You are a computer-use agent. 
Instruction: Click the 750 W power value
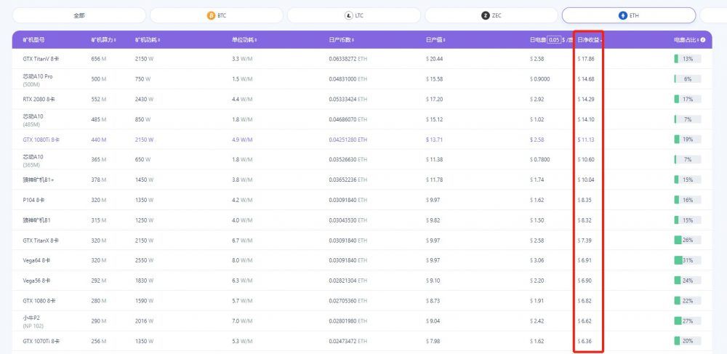point(142,79)
